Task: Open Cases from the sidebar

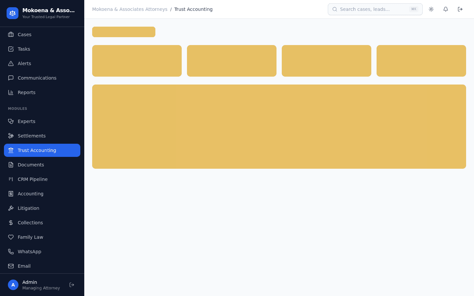Action: (x=42, y=35)
